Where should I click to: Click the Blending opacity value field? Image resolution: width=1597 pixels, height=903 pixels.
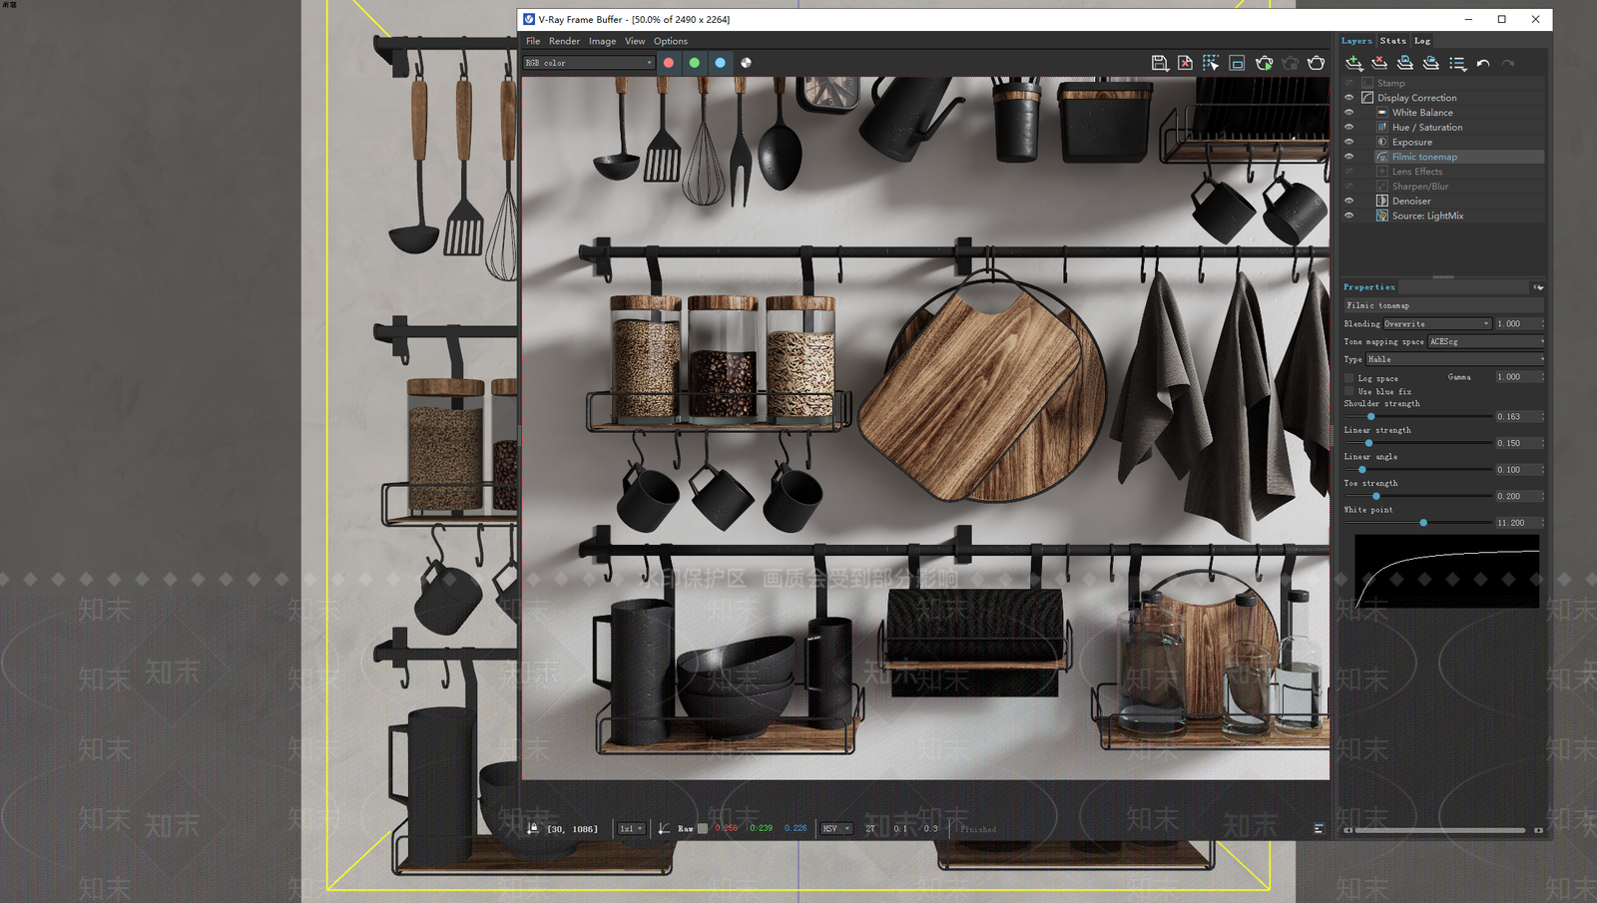click(1518, 324)
